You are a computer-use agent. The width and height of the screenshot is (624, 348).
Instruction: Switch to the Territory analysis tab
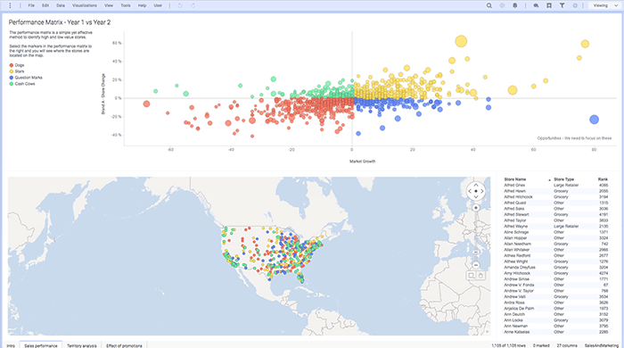coord(82,345)
